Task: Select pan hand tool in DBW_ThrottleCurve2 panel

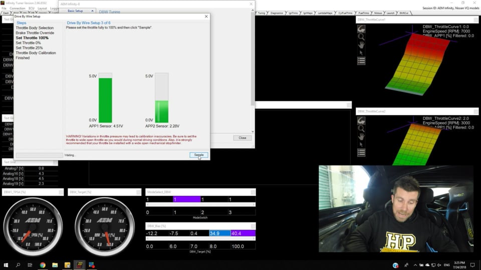Action: coord(361,136)
